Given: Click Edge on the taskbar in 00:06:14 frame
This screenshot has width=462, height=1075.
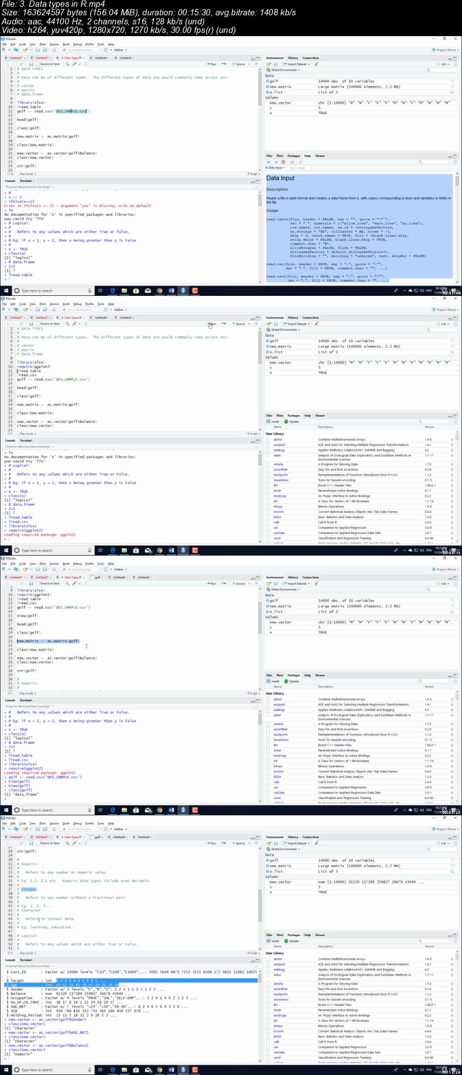Looking at the screenshot, I should (112, 551).
